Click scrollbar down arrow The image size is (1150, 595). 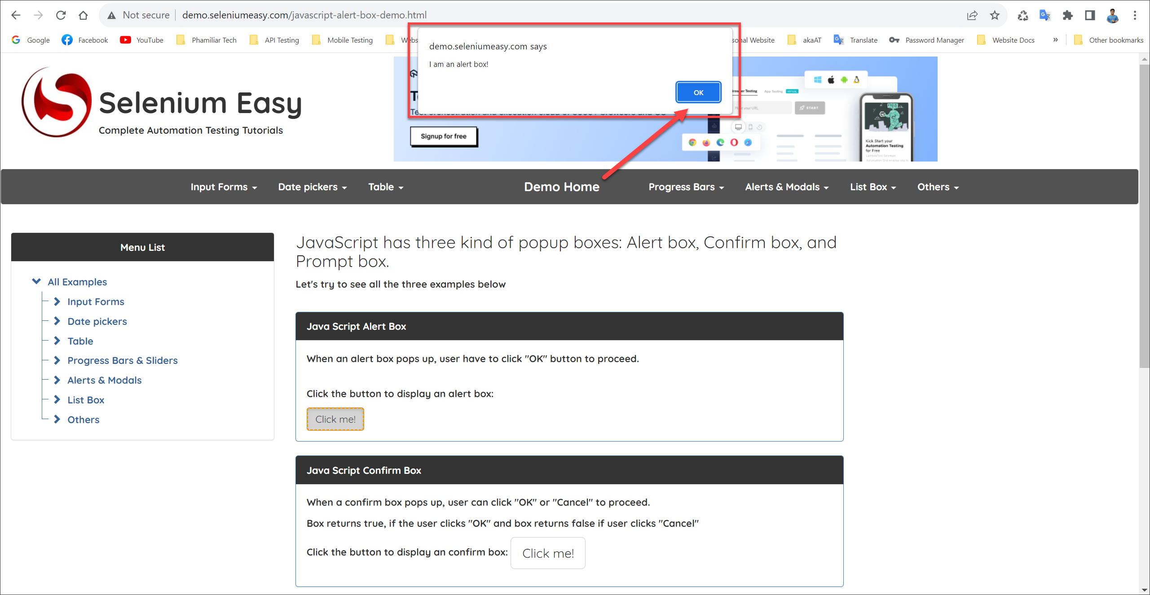1144,590
